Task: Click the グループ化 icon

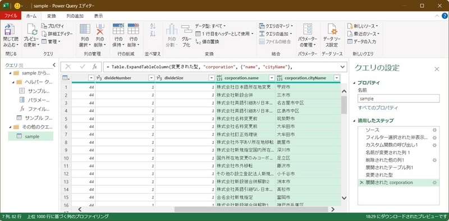Action: [x=187, y=29]
